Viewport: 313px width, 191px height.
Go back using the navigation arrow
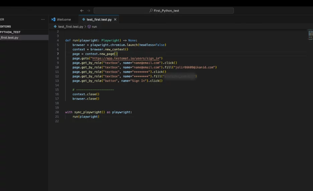82,11
